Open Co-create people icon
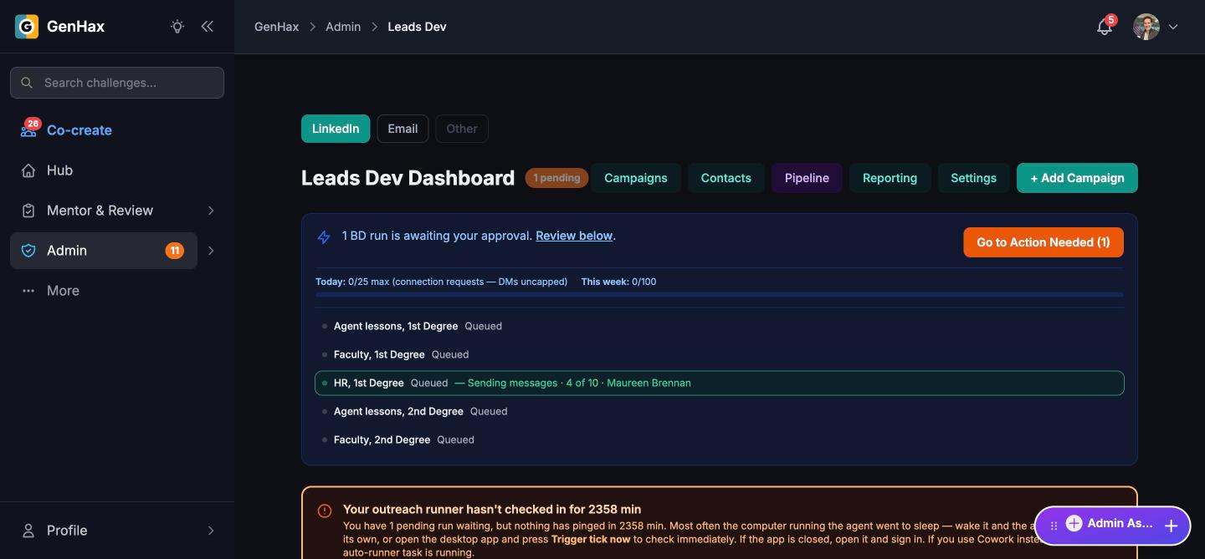This screenshot has width=1205, height=559. (x=28, y=130)
